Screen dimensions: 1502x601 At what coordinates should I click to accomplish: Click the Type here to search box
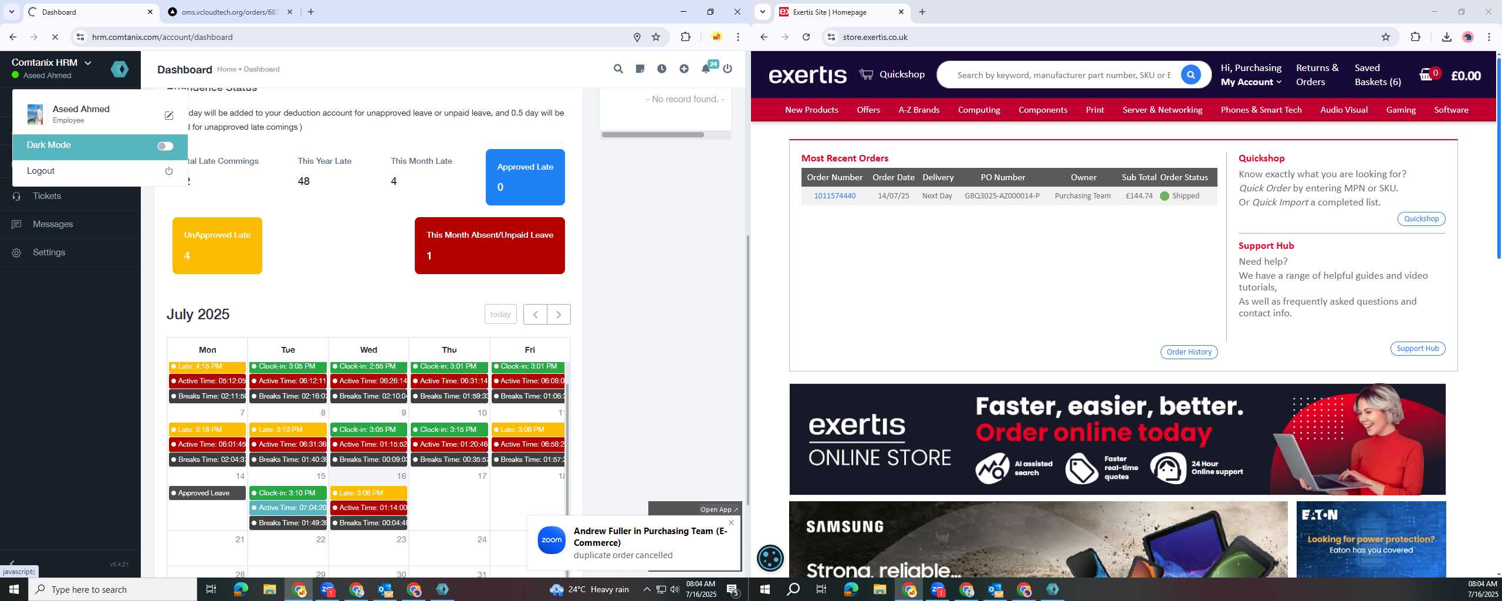[113, 589]
